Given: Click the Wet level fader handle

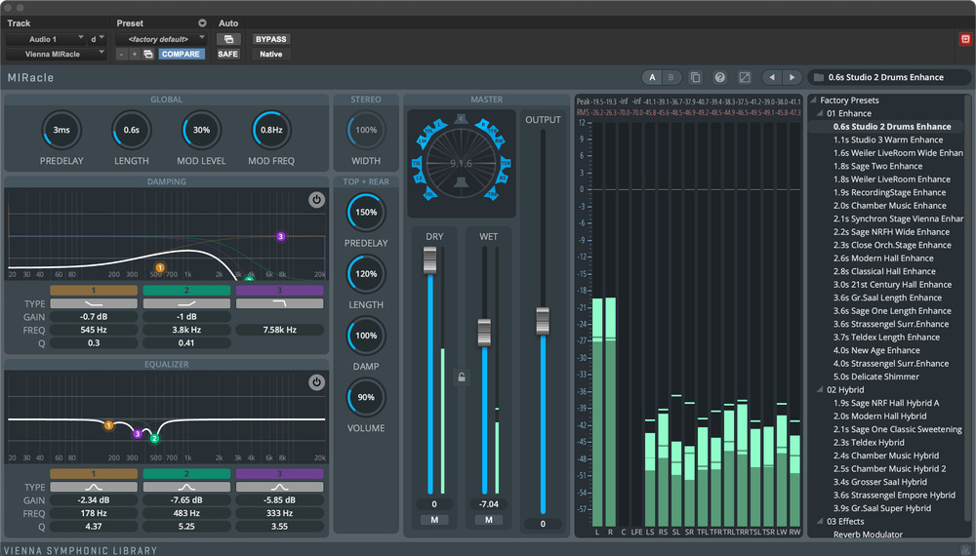Looking at the screenshot, I should 484,333.
